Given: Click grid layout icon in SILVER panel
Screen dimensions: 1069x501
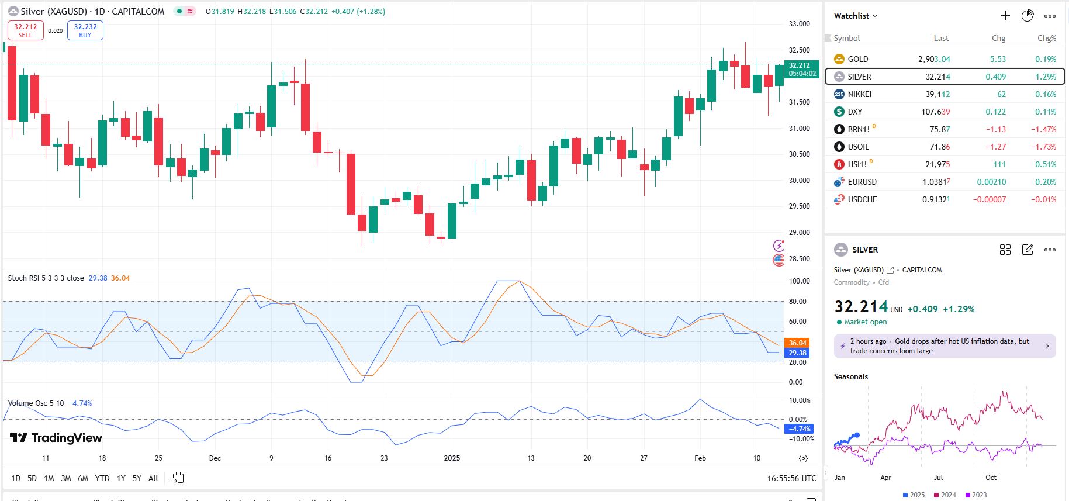Looking at the screenshot, I should 1005,250.
